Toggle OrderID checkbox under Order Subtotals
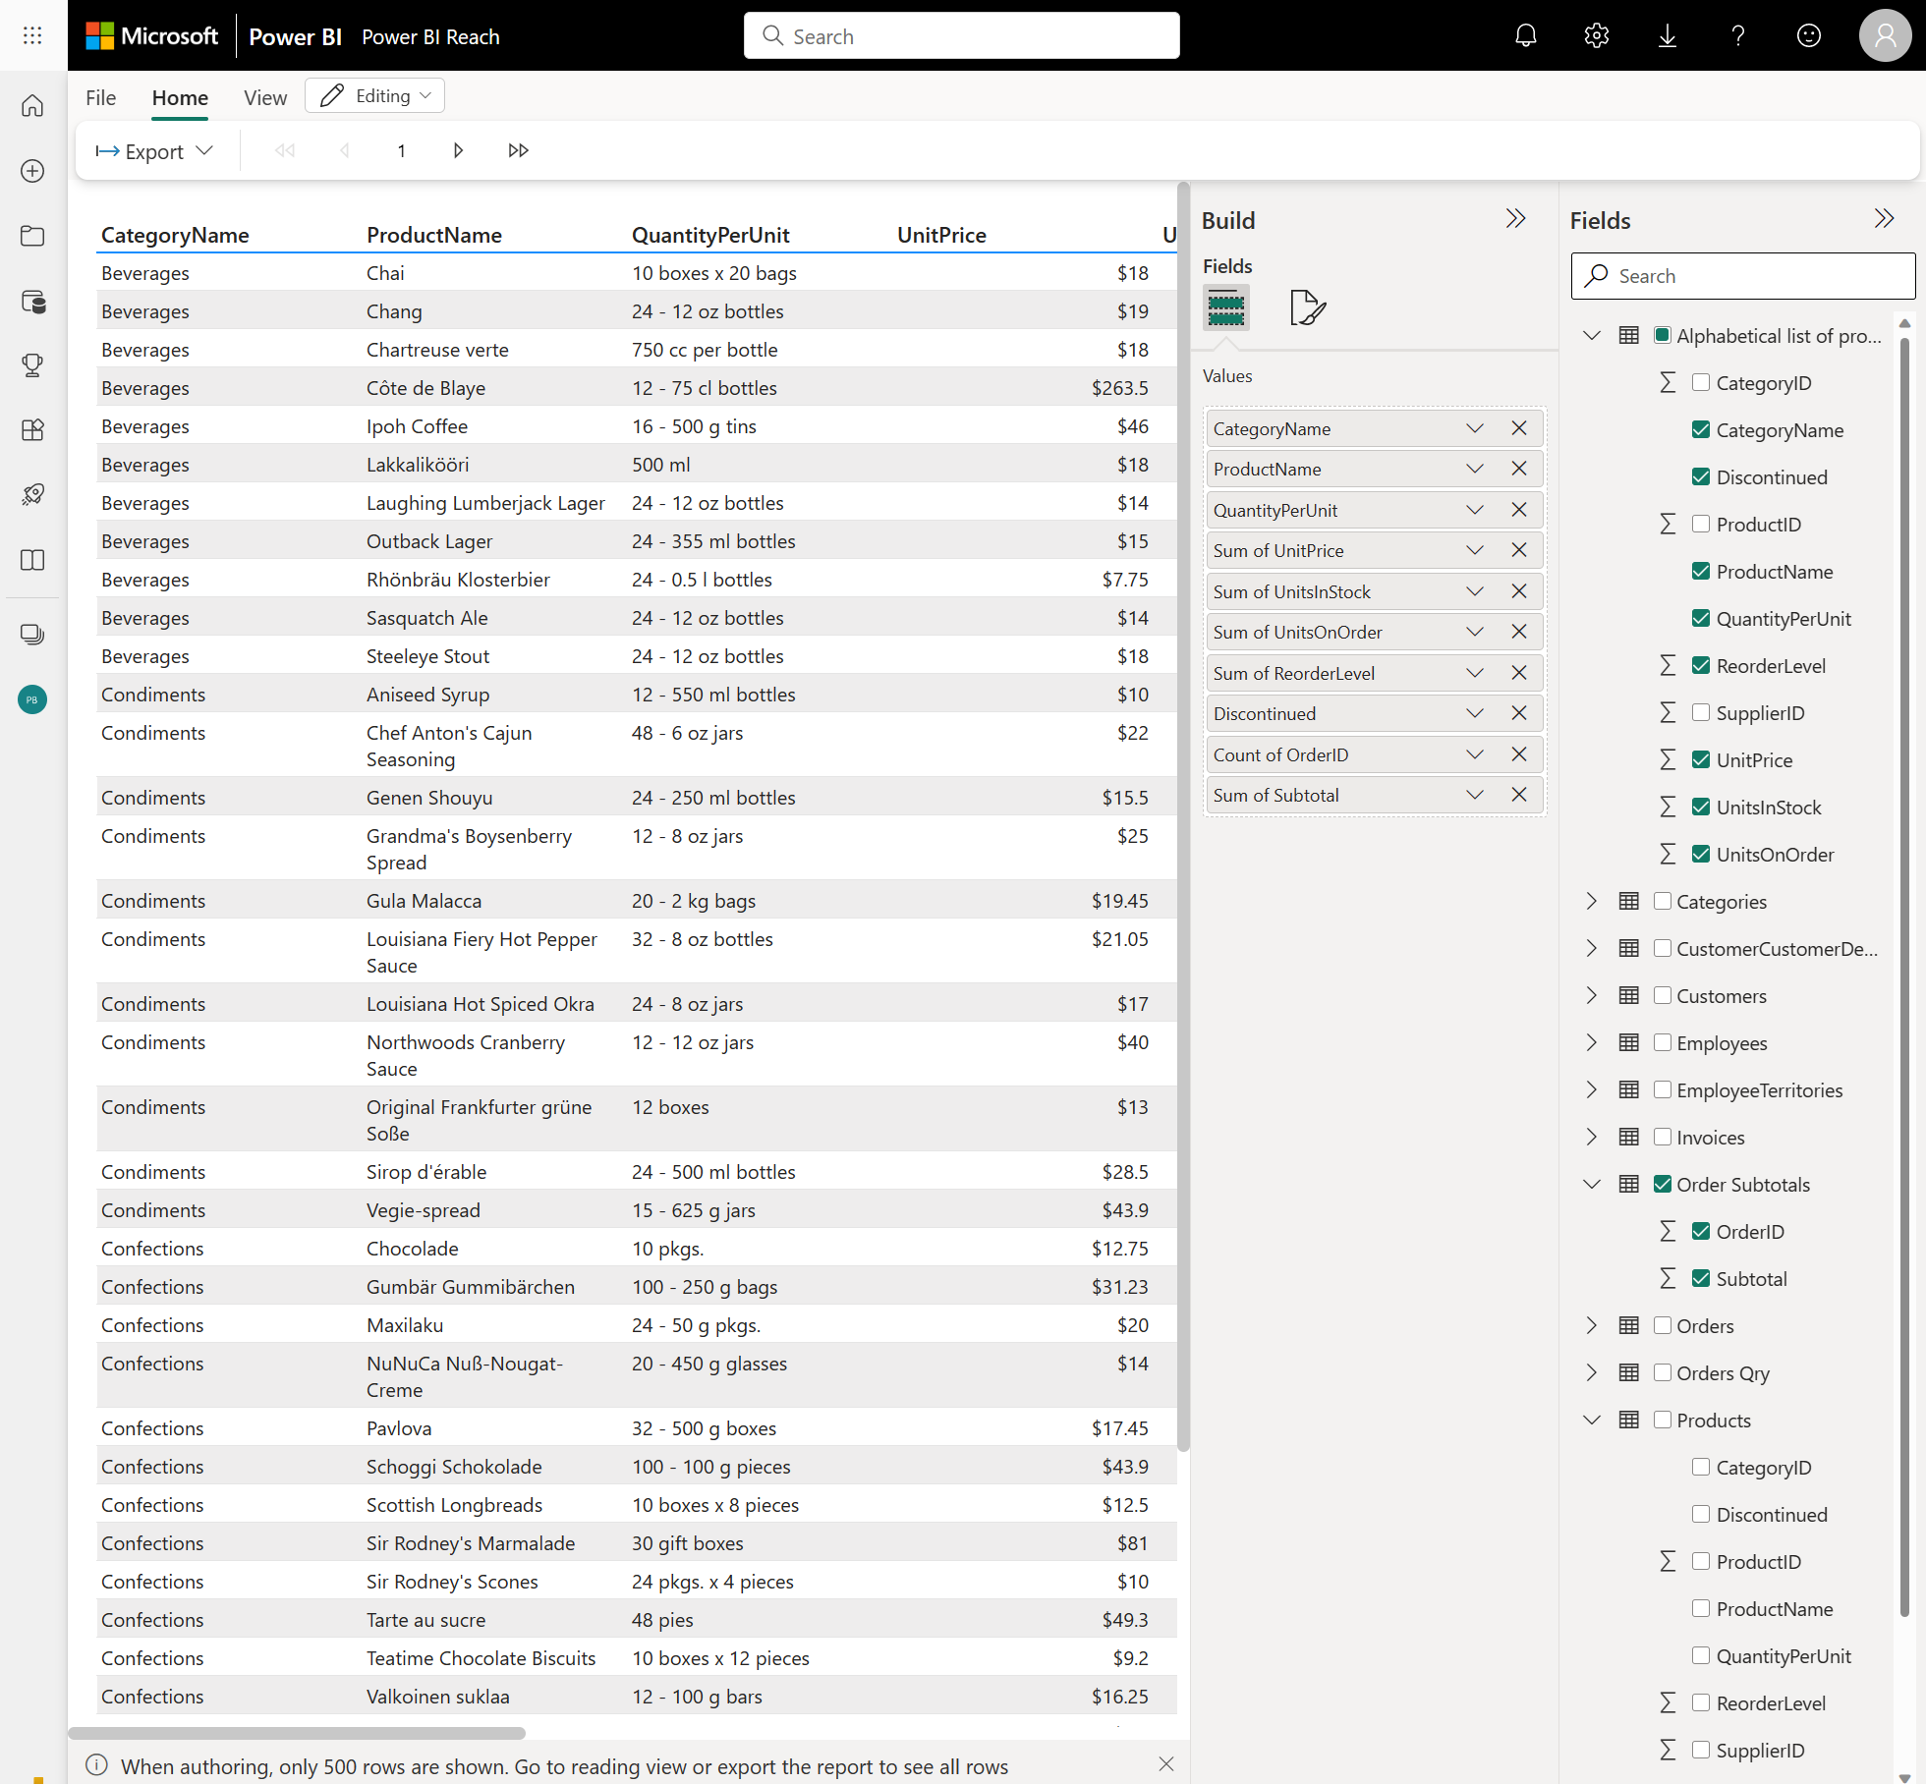Screen dimensions: 1926x1784 (1698, 1232)
